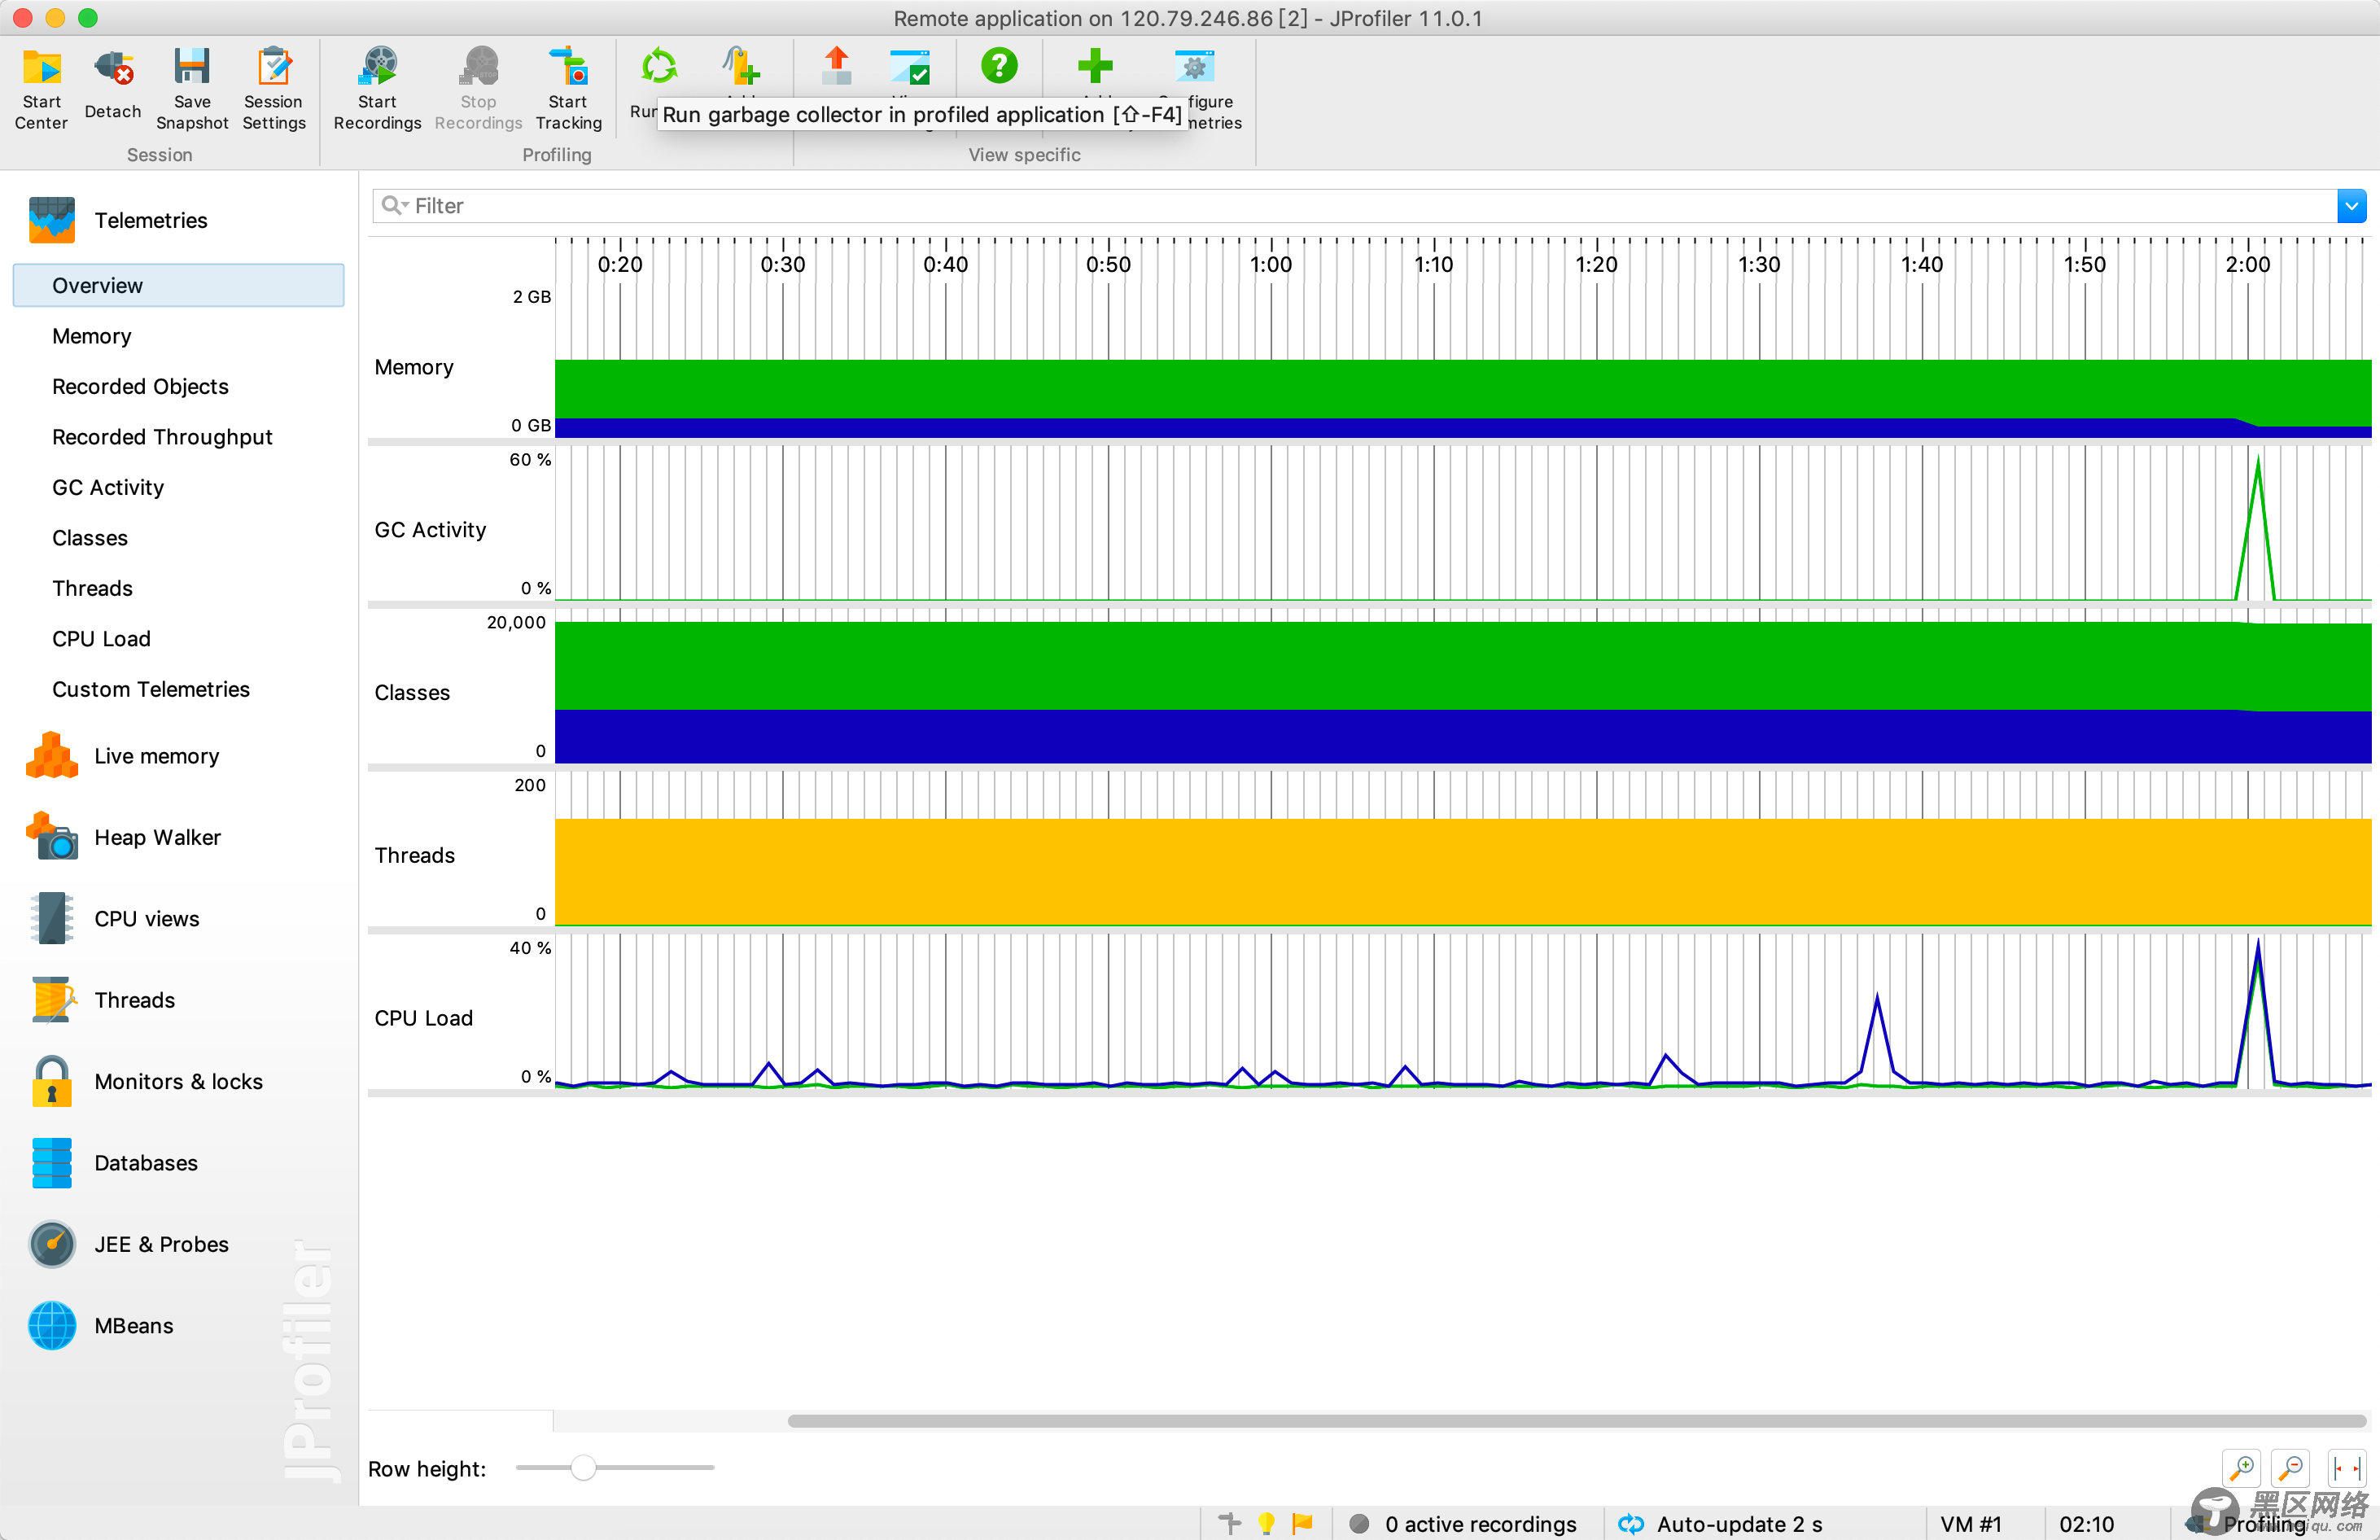Click the green plus Add Telemetry icon
Screen dimensions: 2380x1540
point(1095,67)
